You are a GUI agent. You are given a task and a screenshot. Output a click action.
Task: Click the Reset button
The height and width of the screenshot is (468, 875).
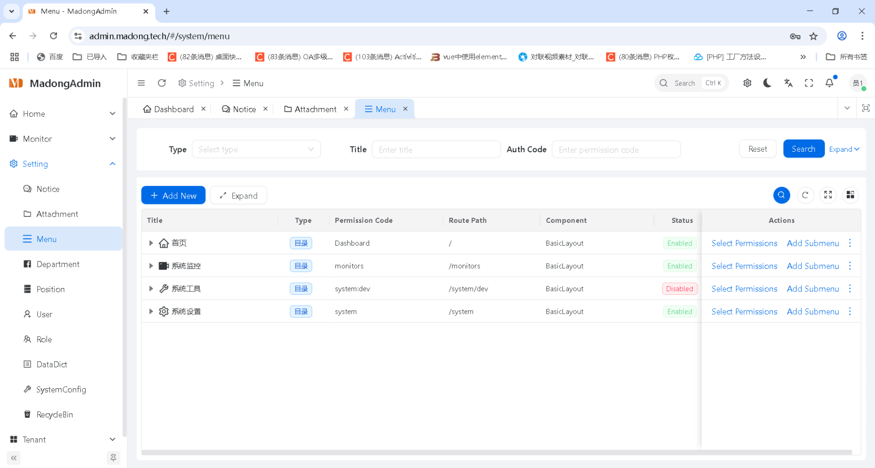click(757, 149)
